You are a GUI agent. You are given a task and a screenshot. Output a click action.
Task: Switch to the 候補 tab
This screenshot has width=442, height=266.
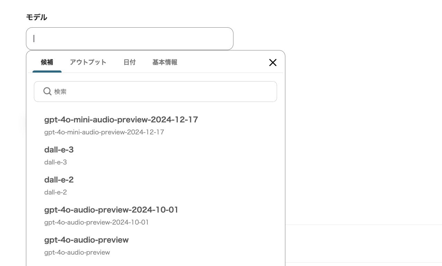click(x=47, y=62)
